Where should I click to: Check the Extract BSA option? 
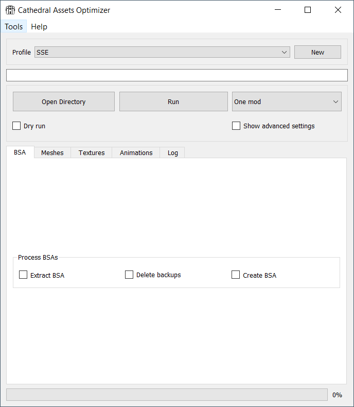pos(23,275)
